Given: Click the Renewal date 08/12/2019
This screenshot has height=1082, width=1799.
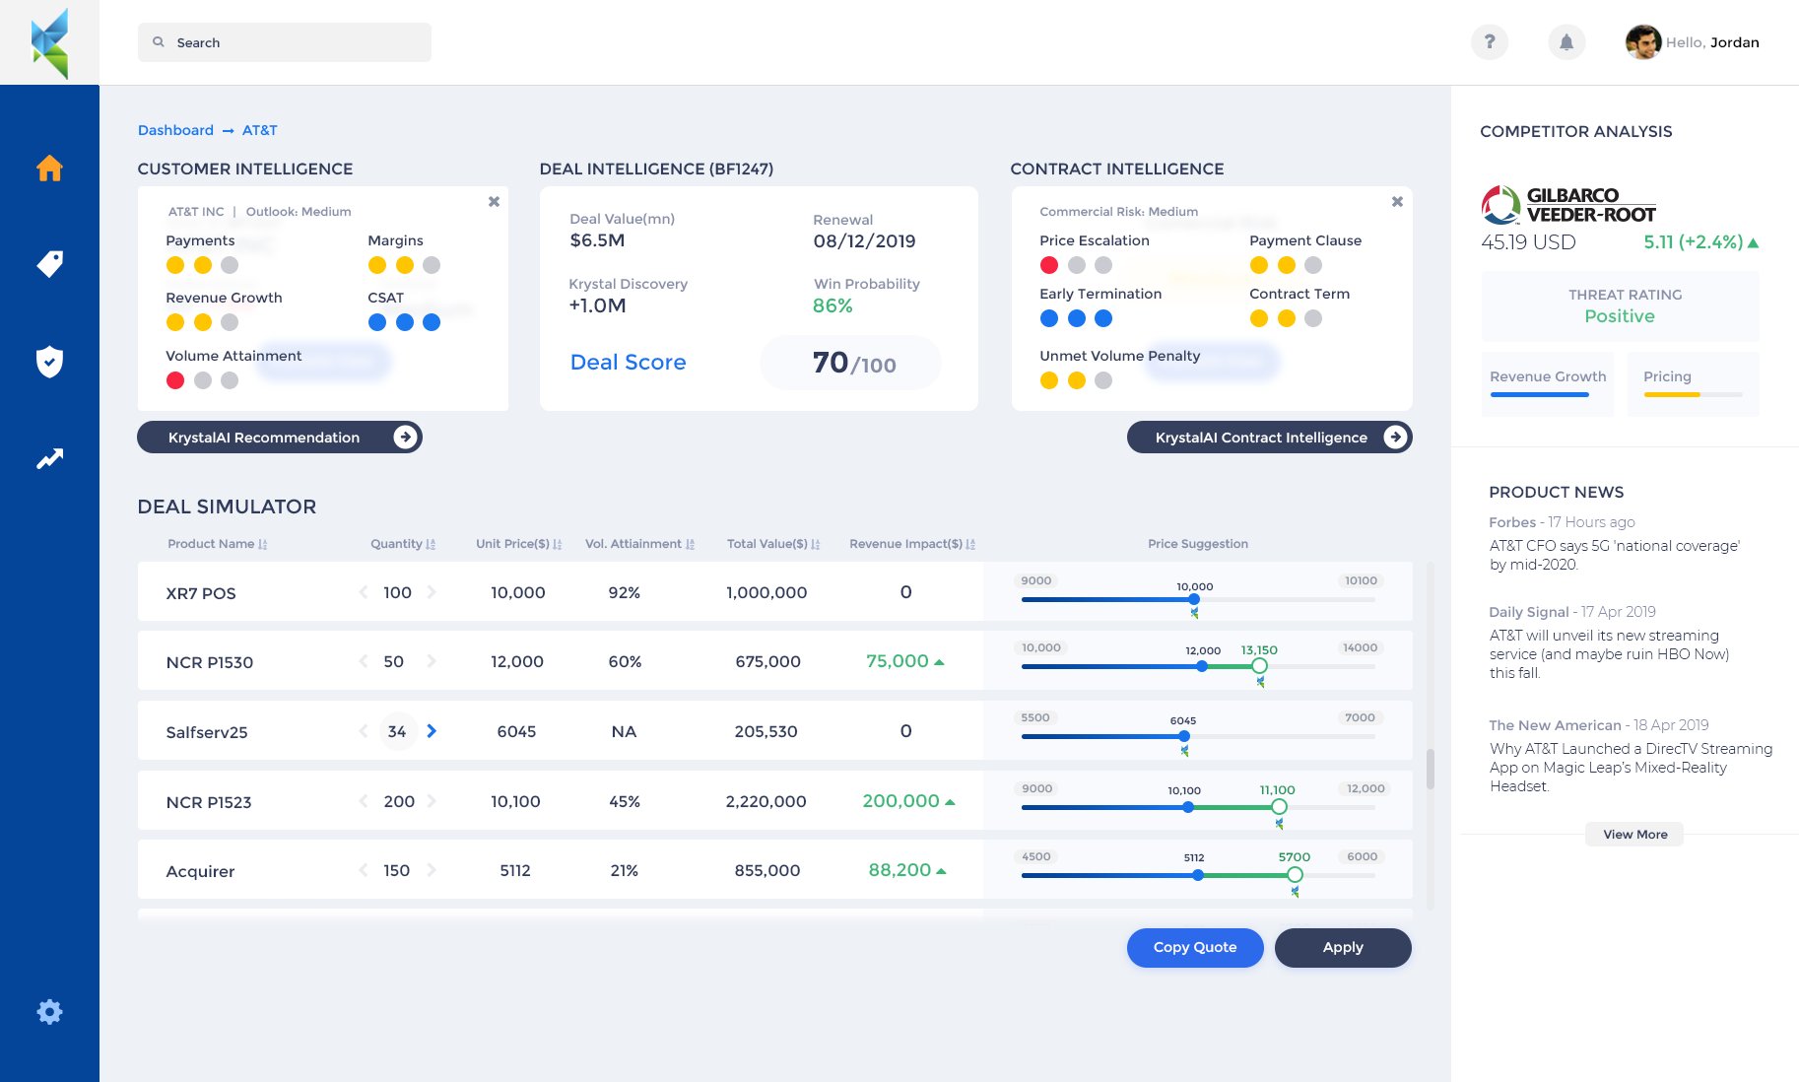Looking at the screenshot, I should tap(864, 241).
